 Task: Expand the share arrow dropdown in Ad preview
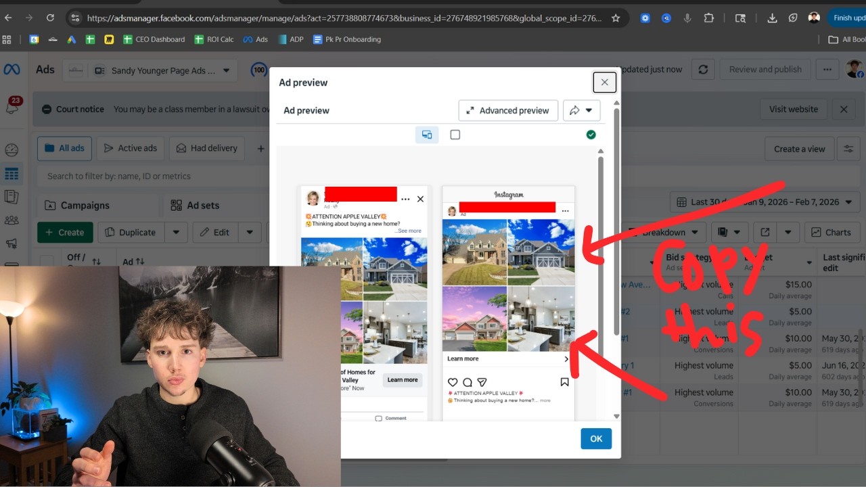pos(582,110)
